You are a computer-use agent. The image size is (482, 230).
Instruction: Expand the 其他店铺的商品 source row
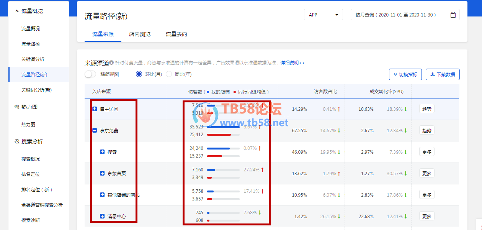(102, 195)
